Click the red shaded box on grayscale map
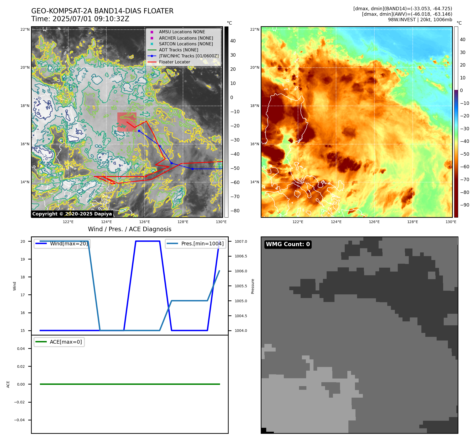Screen dimensions: 476x443 coord(127,122)
